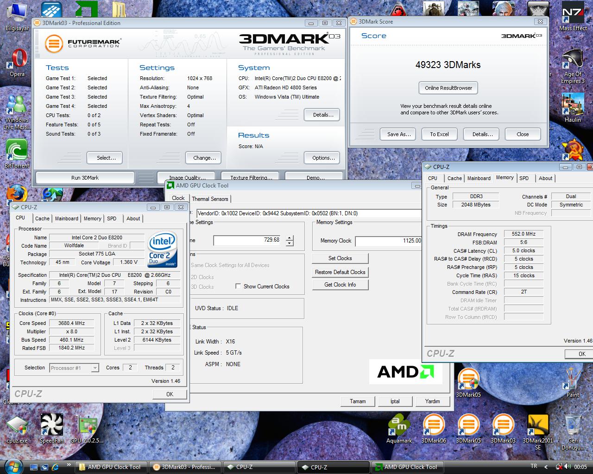Viewport: 593px width, 474px height.
Task: Open the Geri Dönüşüm recycle bin
Action: [573, 432]
